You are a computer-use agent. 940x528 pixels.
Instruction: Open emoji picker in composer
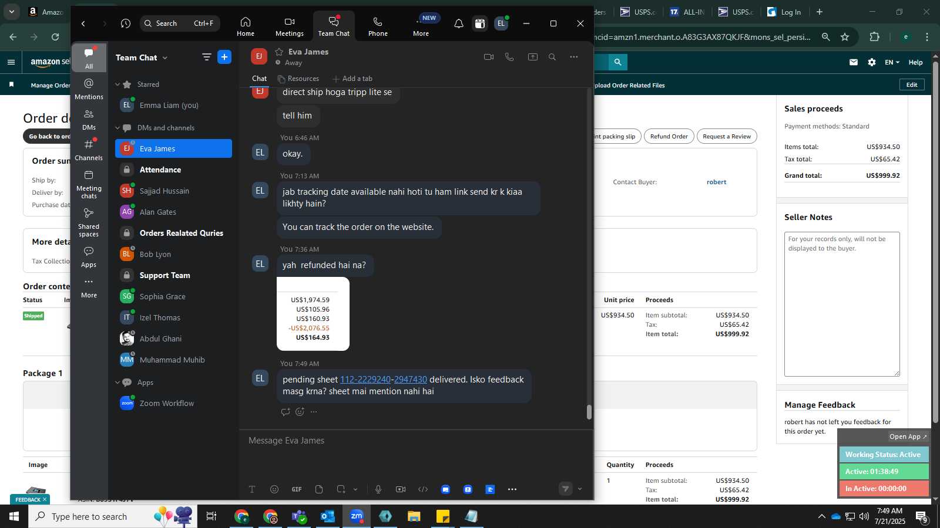tap(274, 489)
